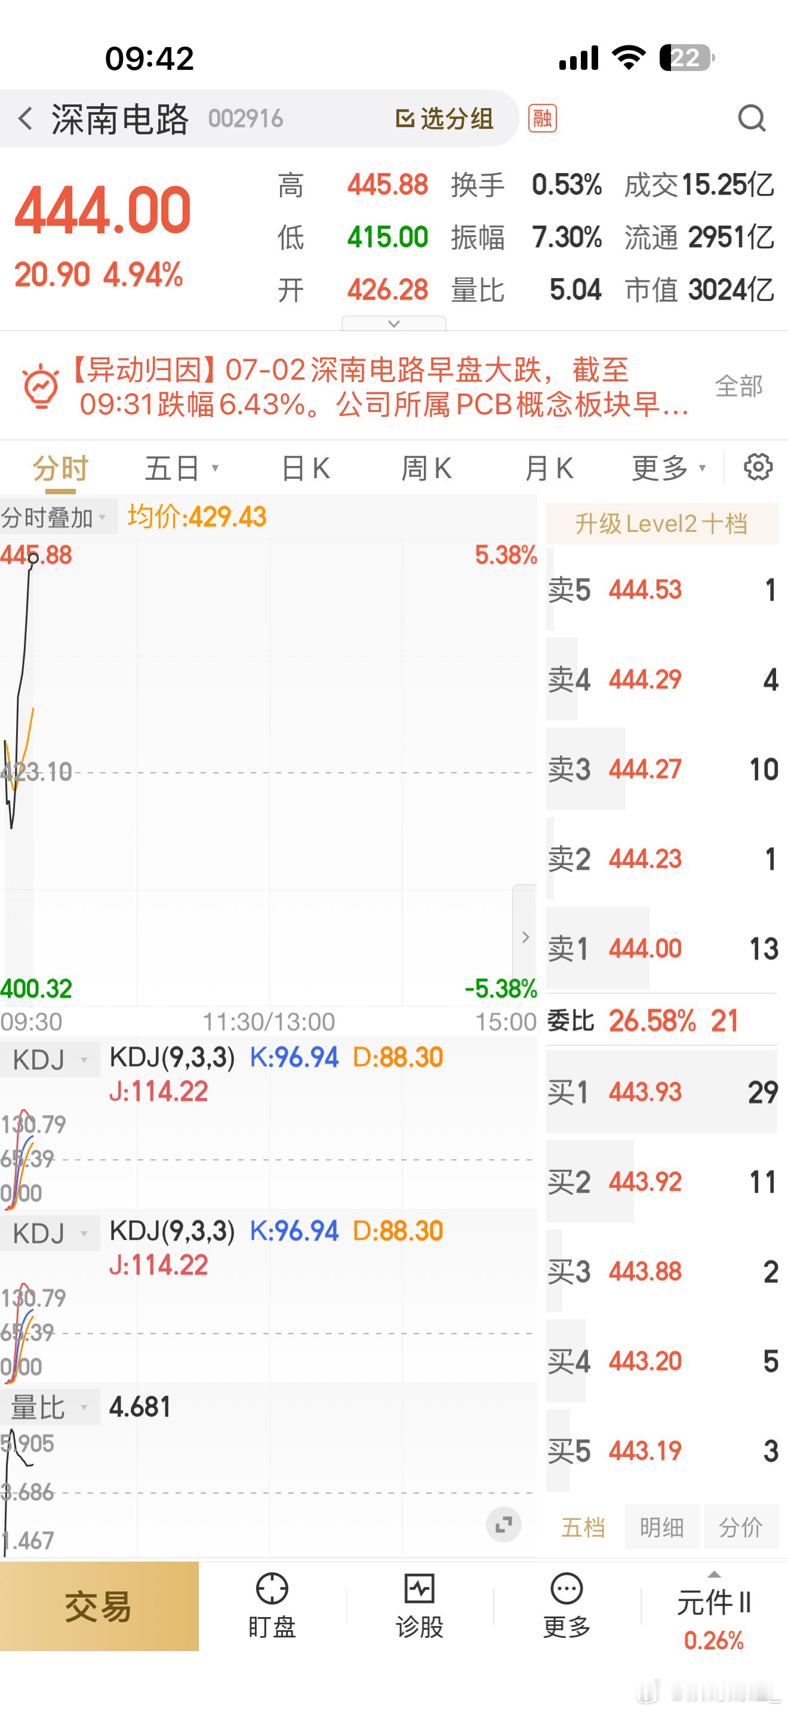788x1712 pixels.
Task: Open the 异动归因 news headline
Action: point(378,387)
